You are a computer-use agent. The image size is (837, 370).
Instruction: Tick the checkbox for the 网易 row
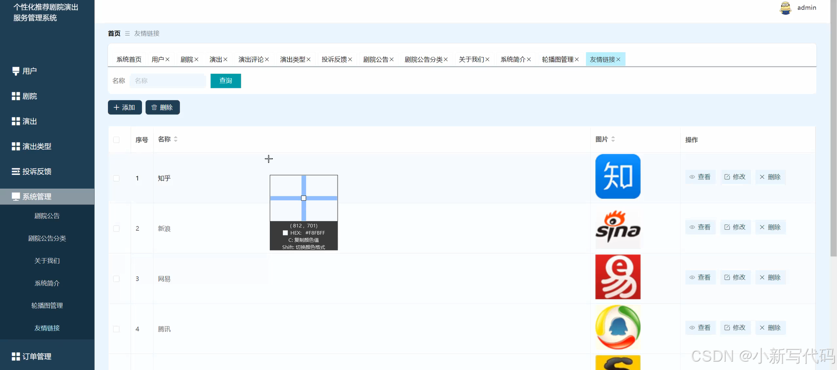[x=116, y=279]
